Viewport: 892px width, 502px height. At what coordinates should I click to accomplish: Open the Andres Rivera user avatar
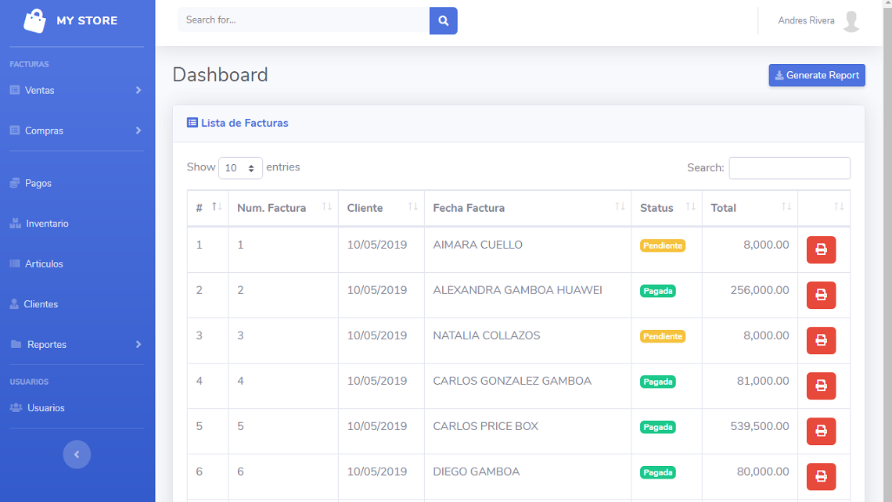(x=851, y=21)
